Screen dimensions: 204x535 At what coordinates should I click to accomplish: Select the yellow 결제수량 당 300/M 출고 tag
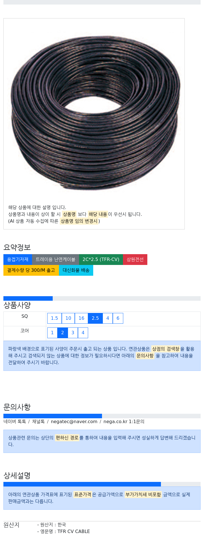[x=31, y=270]
